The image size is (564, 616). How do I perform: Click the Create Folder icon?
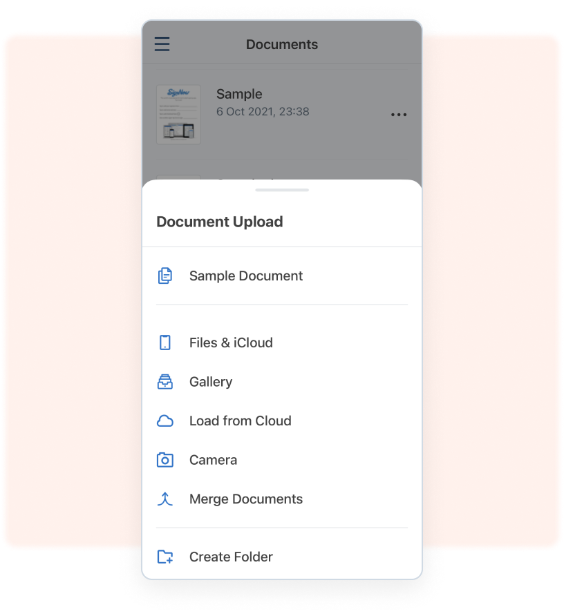tap(164, 557)
